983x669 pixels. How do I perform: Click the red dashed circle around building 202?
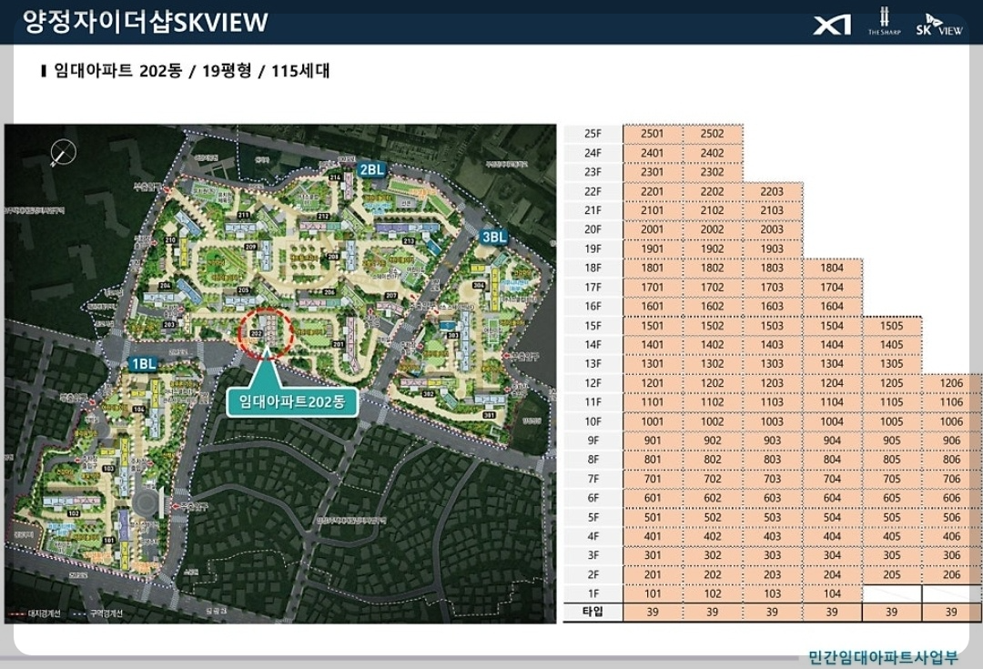[267, 333]
